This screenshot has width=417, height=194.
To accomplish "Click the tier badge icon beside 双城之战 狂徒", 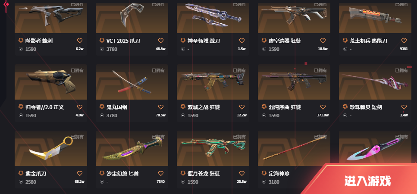I will 183,107.
